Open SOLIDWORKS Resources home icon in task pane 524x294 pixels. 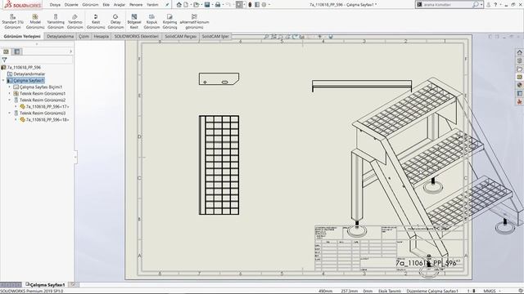519,52
